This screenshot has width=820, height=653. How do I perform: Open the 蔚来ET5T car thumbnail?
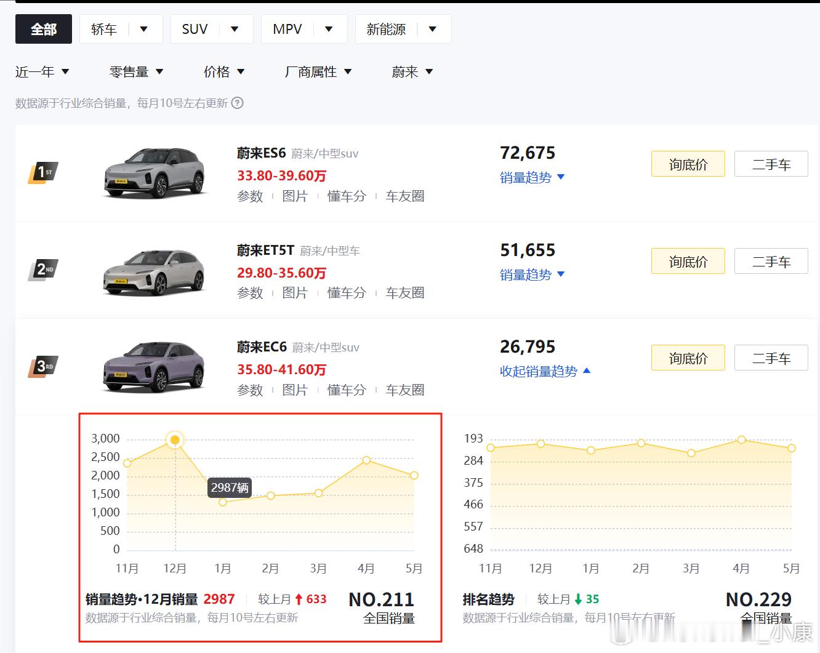[153, 271]
